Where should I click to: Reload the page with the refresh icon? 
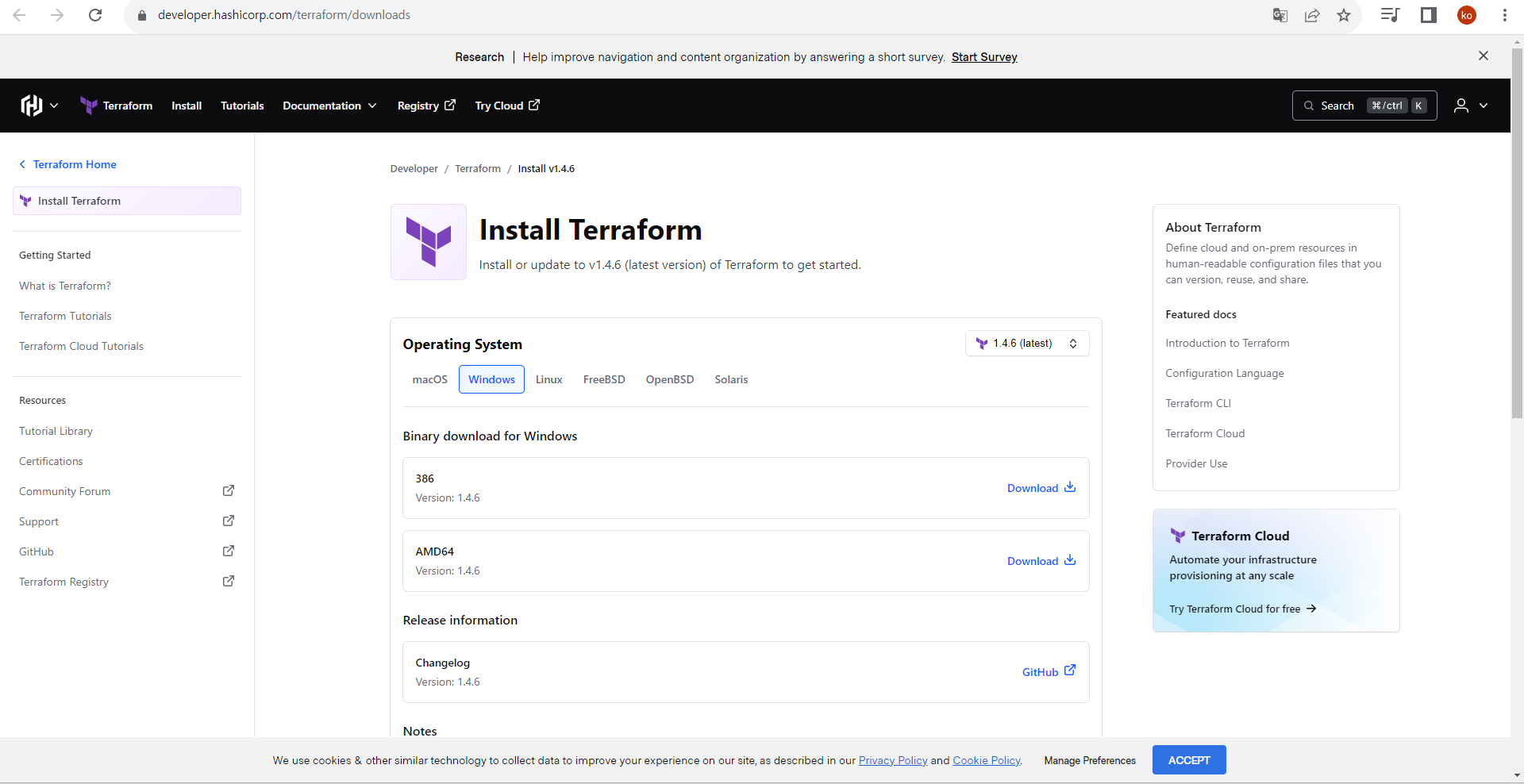click(x=95, y=15)
